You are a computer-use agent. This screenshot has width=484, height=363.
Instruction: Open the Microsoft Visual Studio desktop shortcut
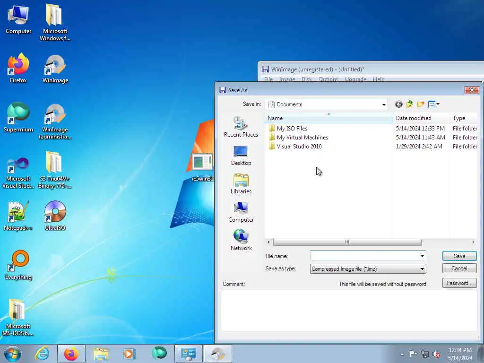tap(18, 173)
